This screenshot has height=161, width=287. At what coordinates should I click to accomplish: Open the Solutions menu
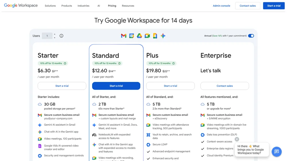pos(50,6)
